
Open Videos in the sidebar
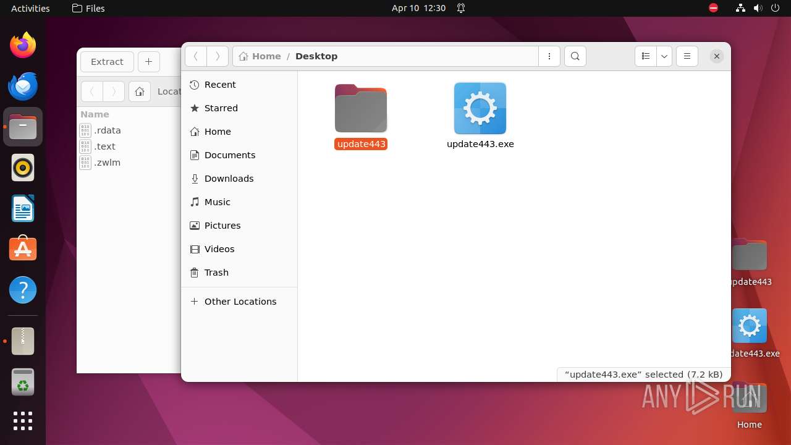[239, 249]
